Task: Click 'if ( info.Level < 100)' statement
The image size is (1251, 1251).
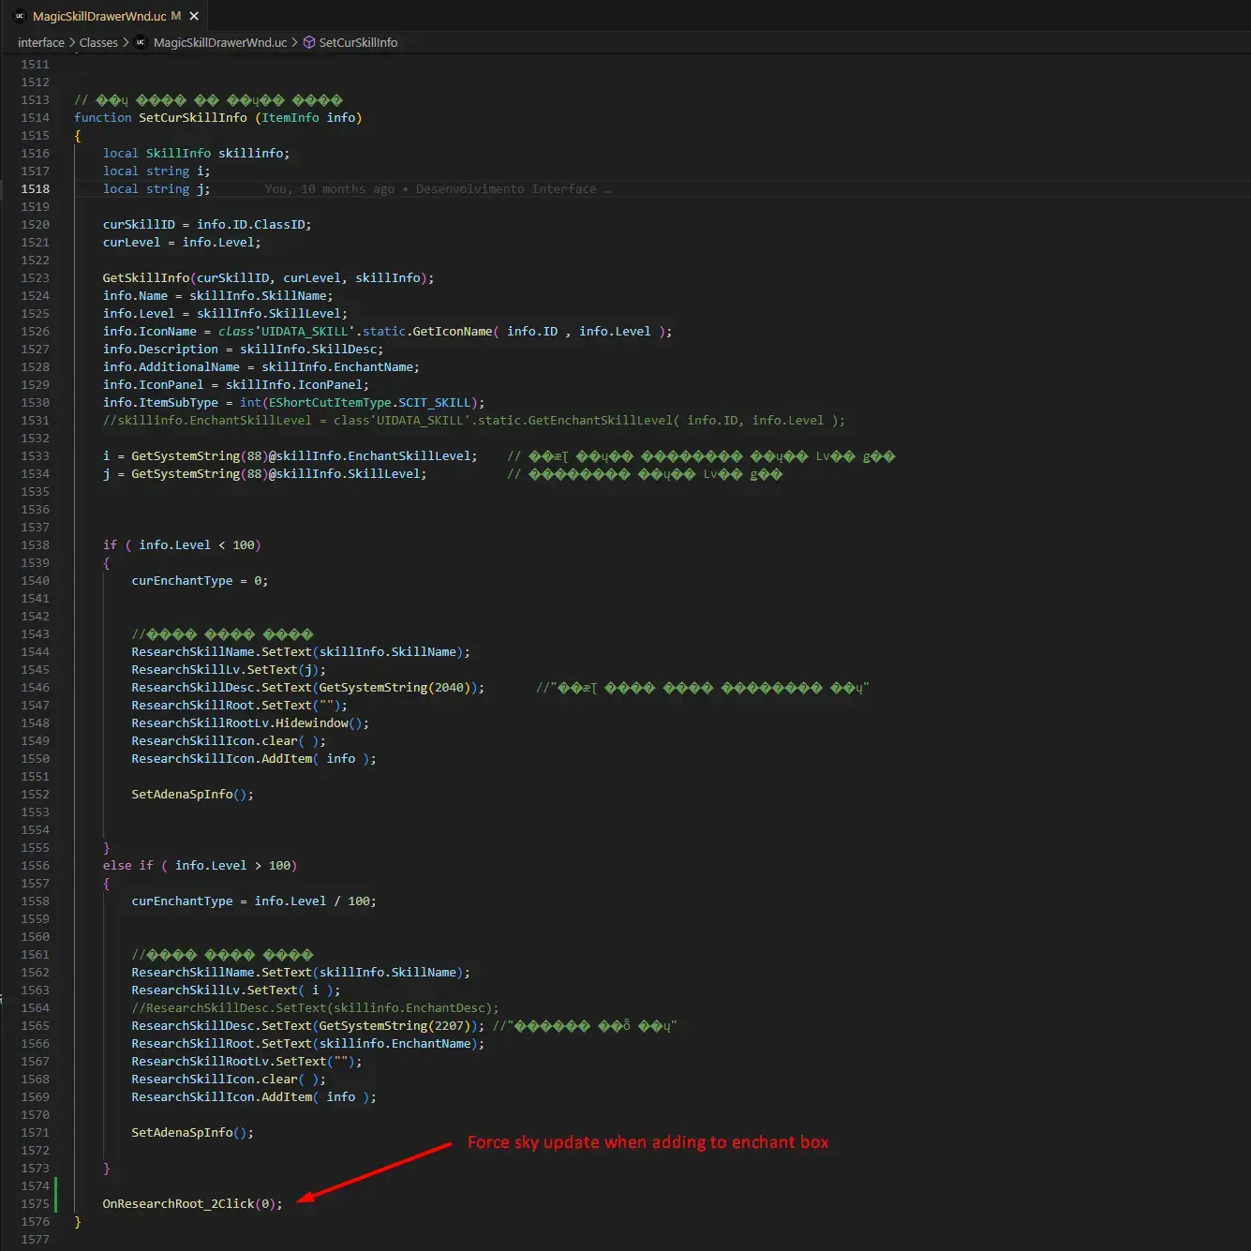Action: tap(182, 544)
